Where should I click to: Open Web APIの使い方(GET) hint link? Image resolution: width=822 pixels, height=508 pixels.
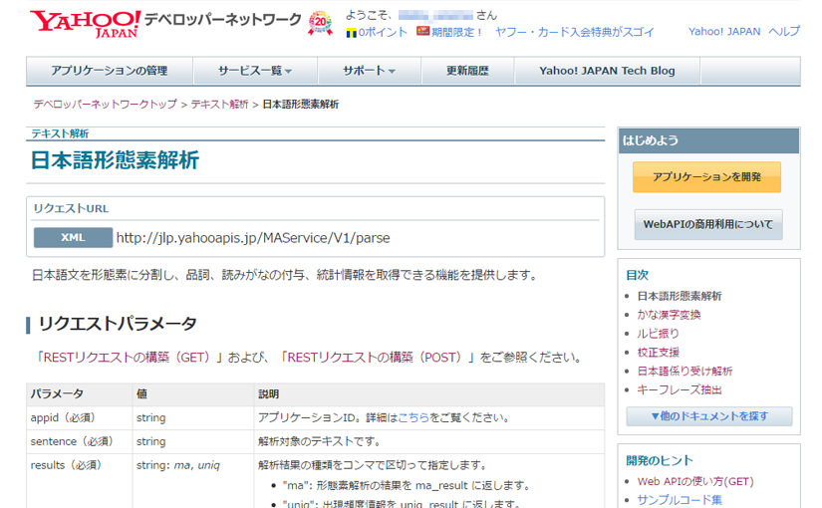click(x=695, y=481)
